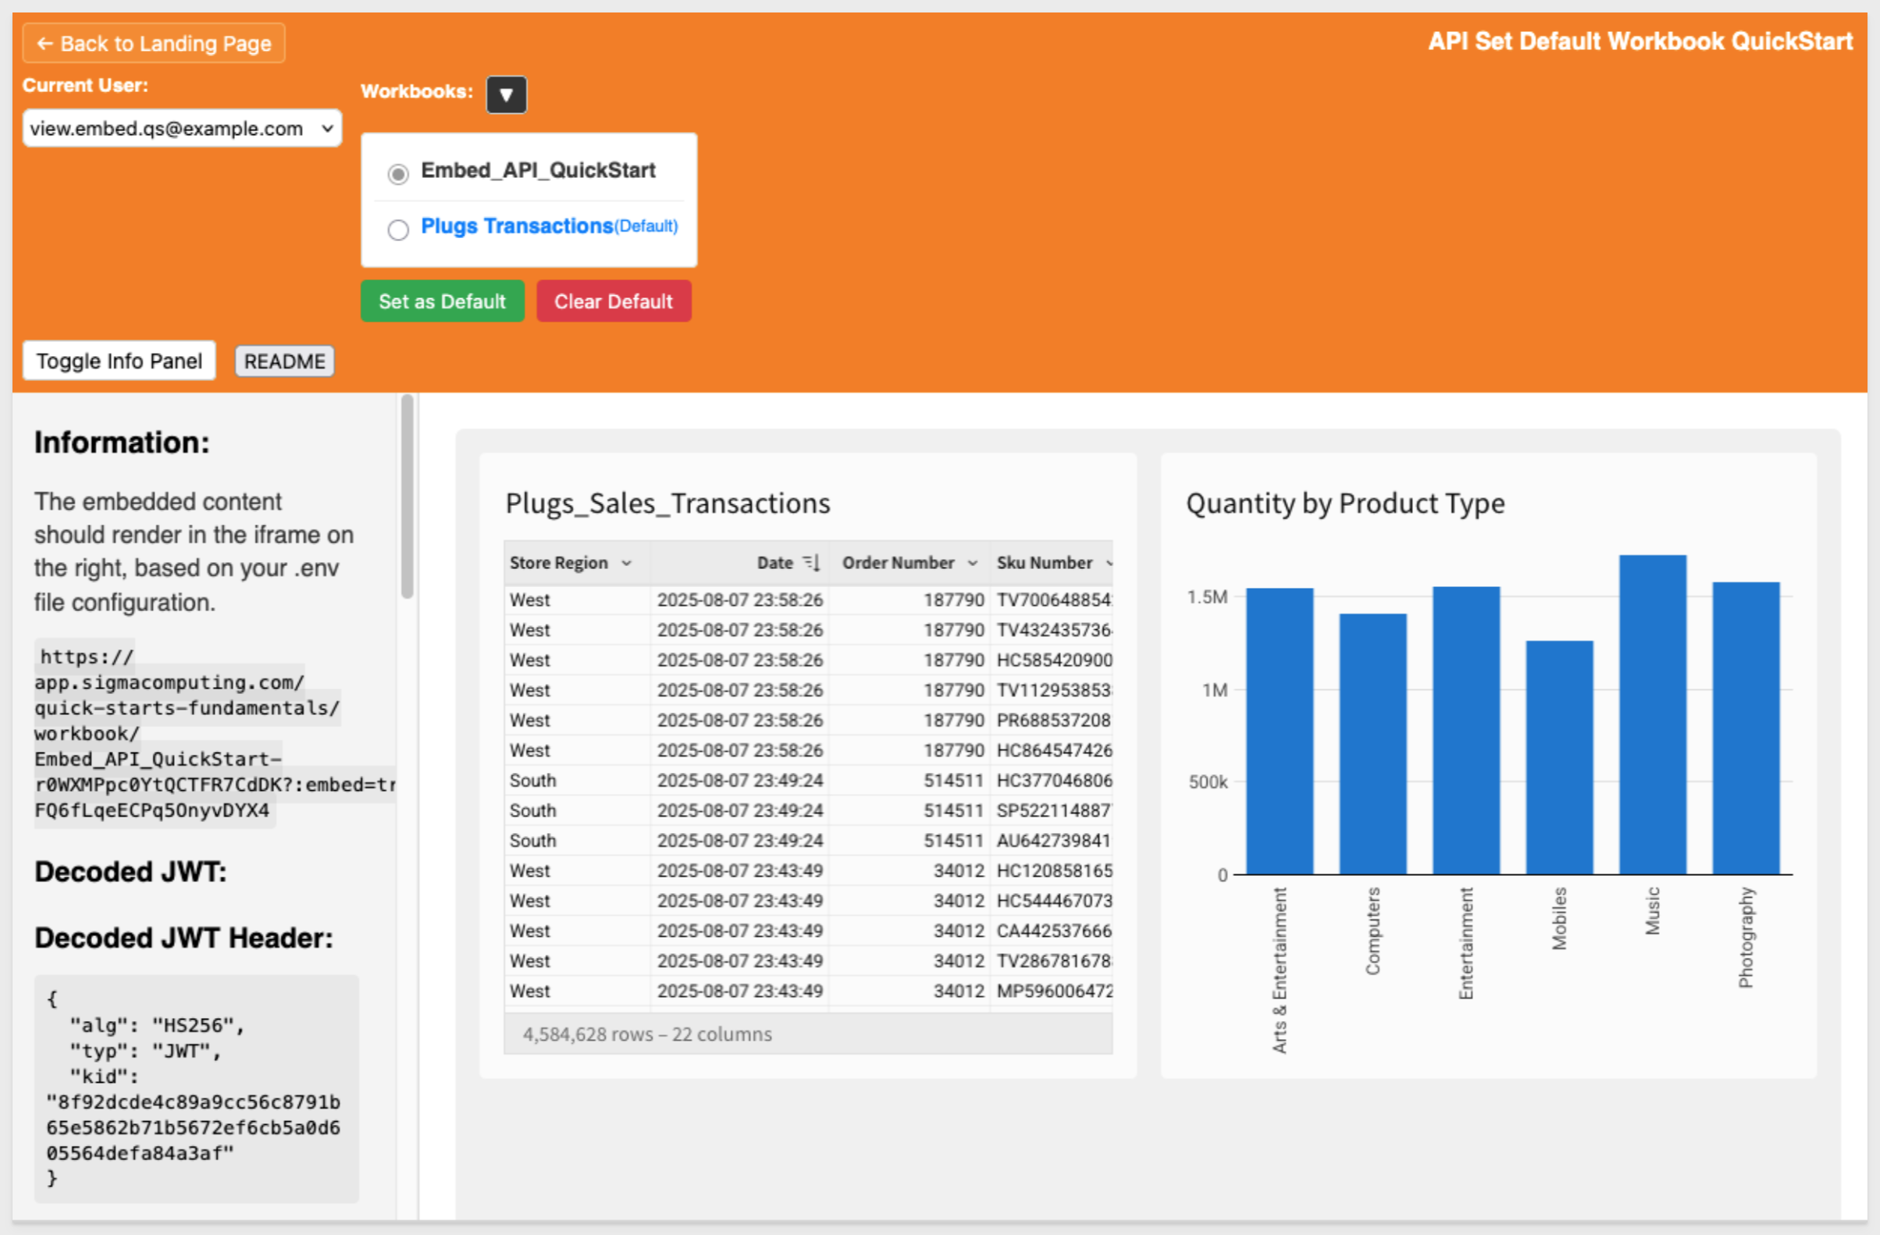Click the Workbooks dropdown arrow icon
The width and height of the screenshot is (1880, 1235).
507,94
